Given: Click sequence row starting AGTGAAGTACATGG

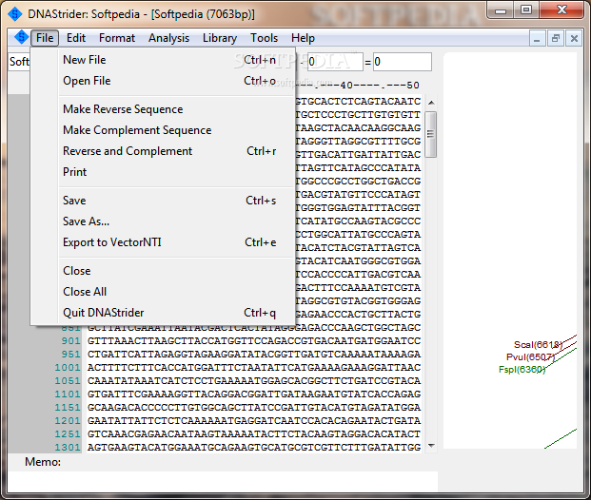Looking at the screenshot, I should [254, 448].
